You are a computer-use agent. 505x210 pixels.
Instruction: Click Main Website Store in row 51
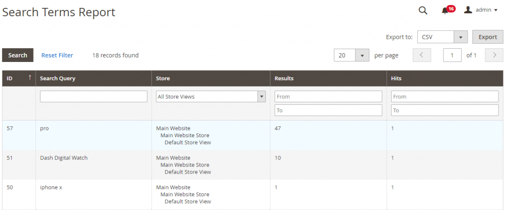185,165
